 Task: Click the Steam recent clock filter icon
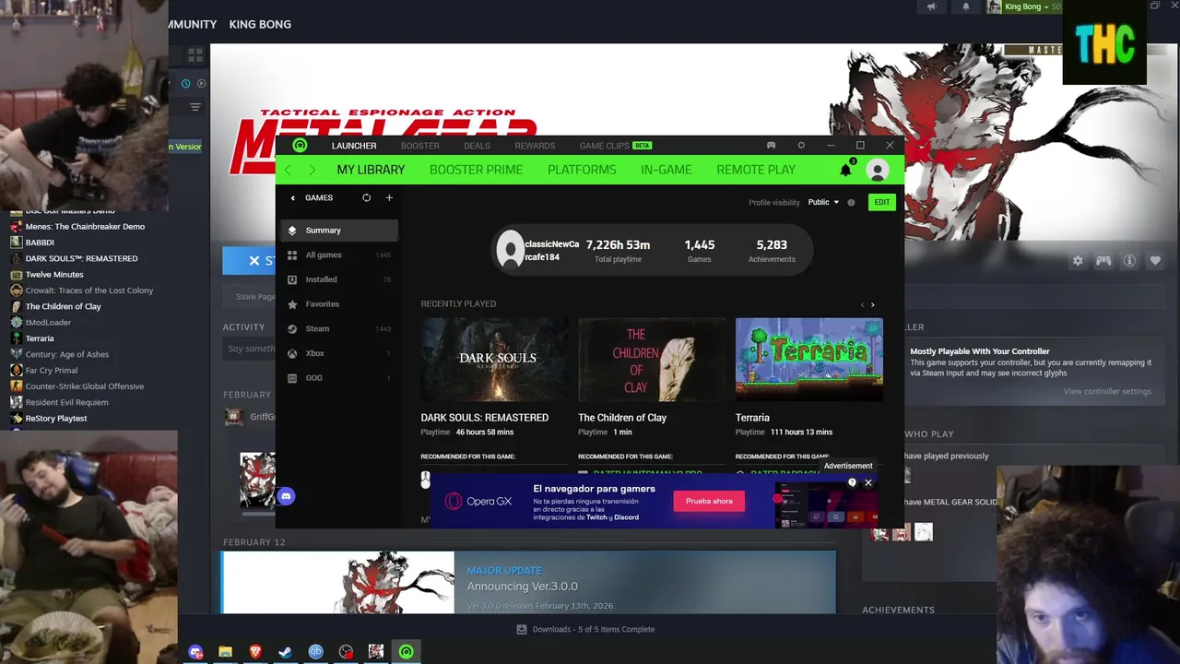(185, 83)
